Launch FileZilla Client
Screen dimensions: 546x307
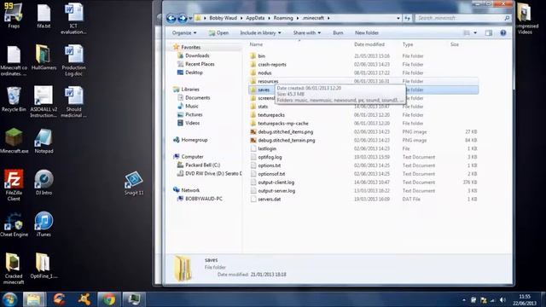14,185
